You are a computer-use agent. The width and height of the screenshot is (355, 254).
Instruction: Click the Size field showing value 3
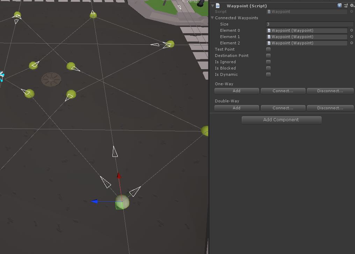309,24
